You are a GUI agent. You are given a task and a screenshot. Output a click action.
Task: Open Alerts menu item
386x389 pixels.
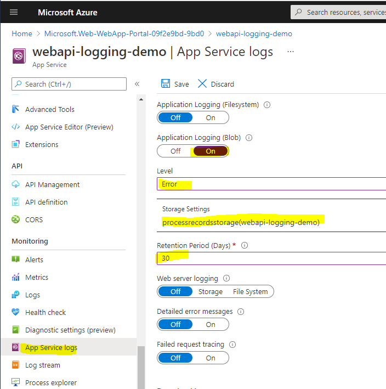click(34, 260)
